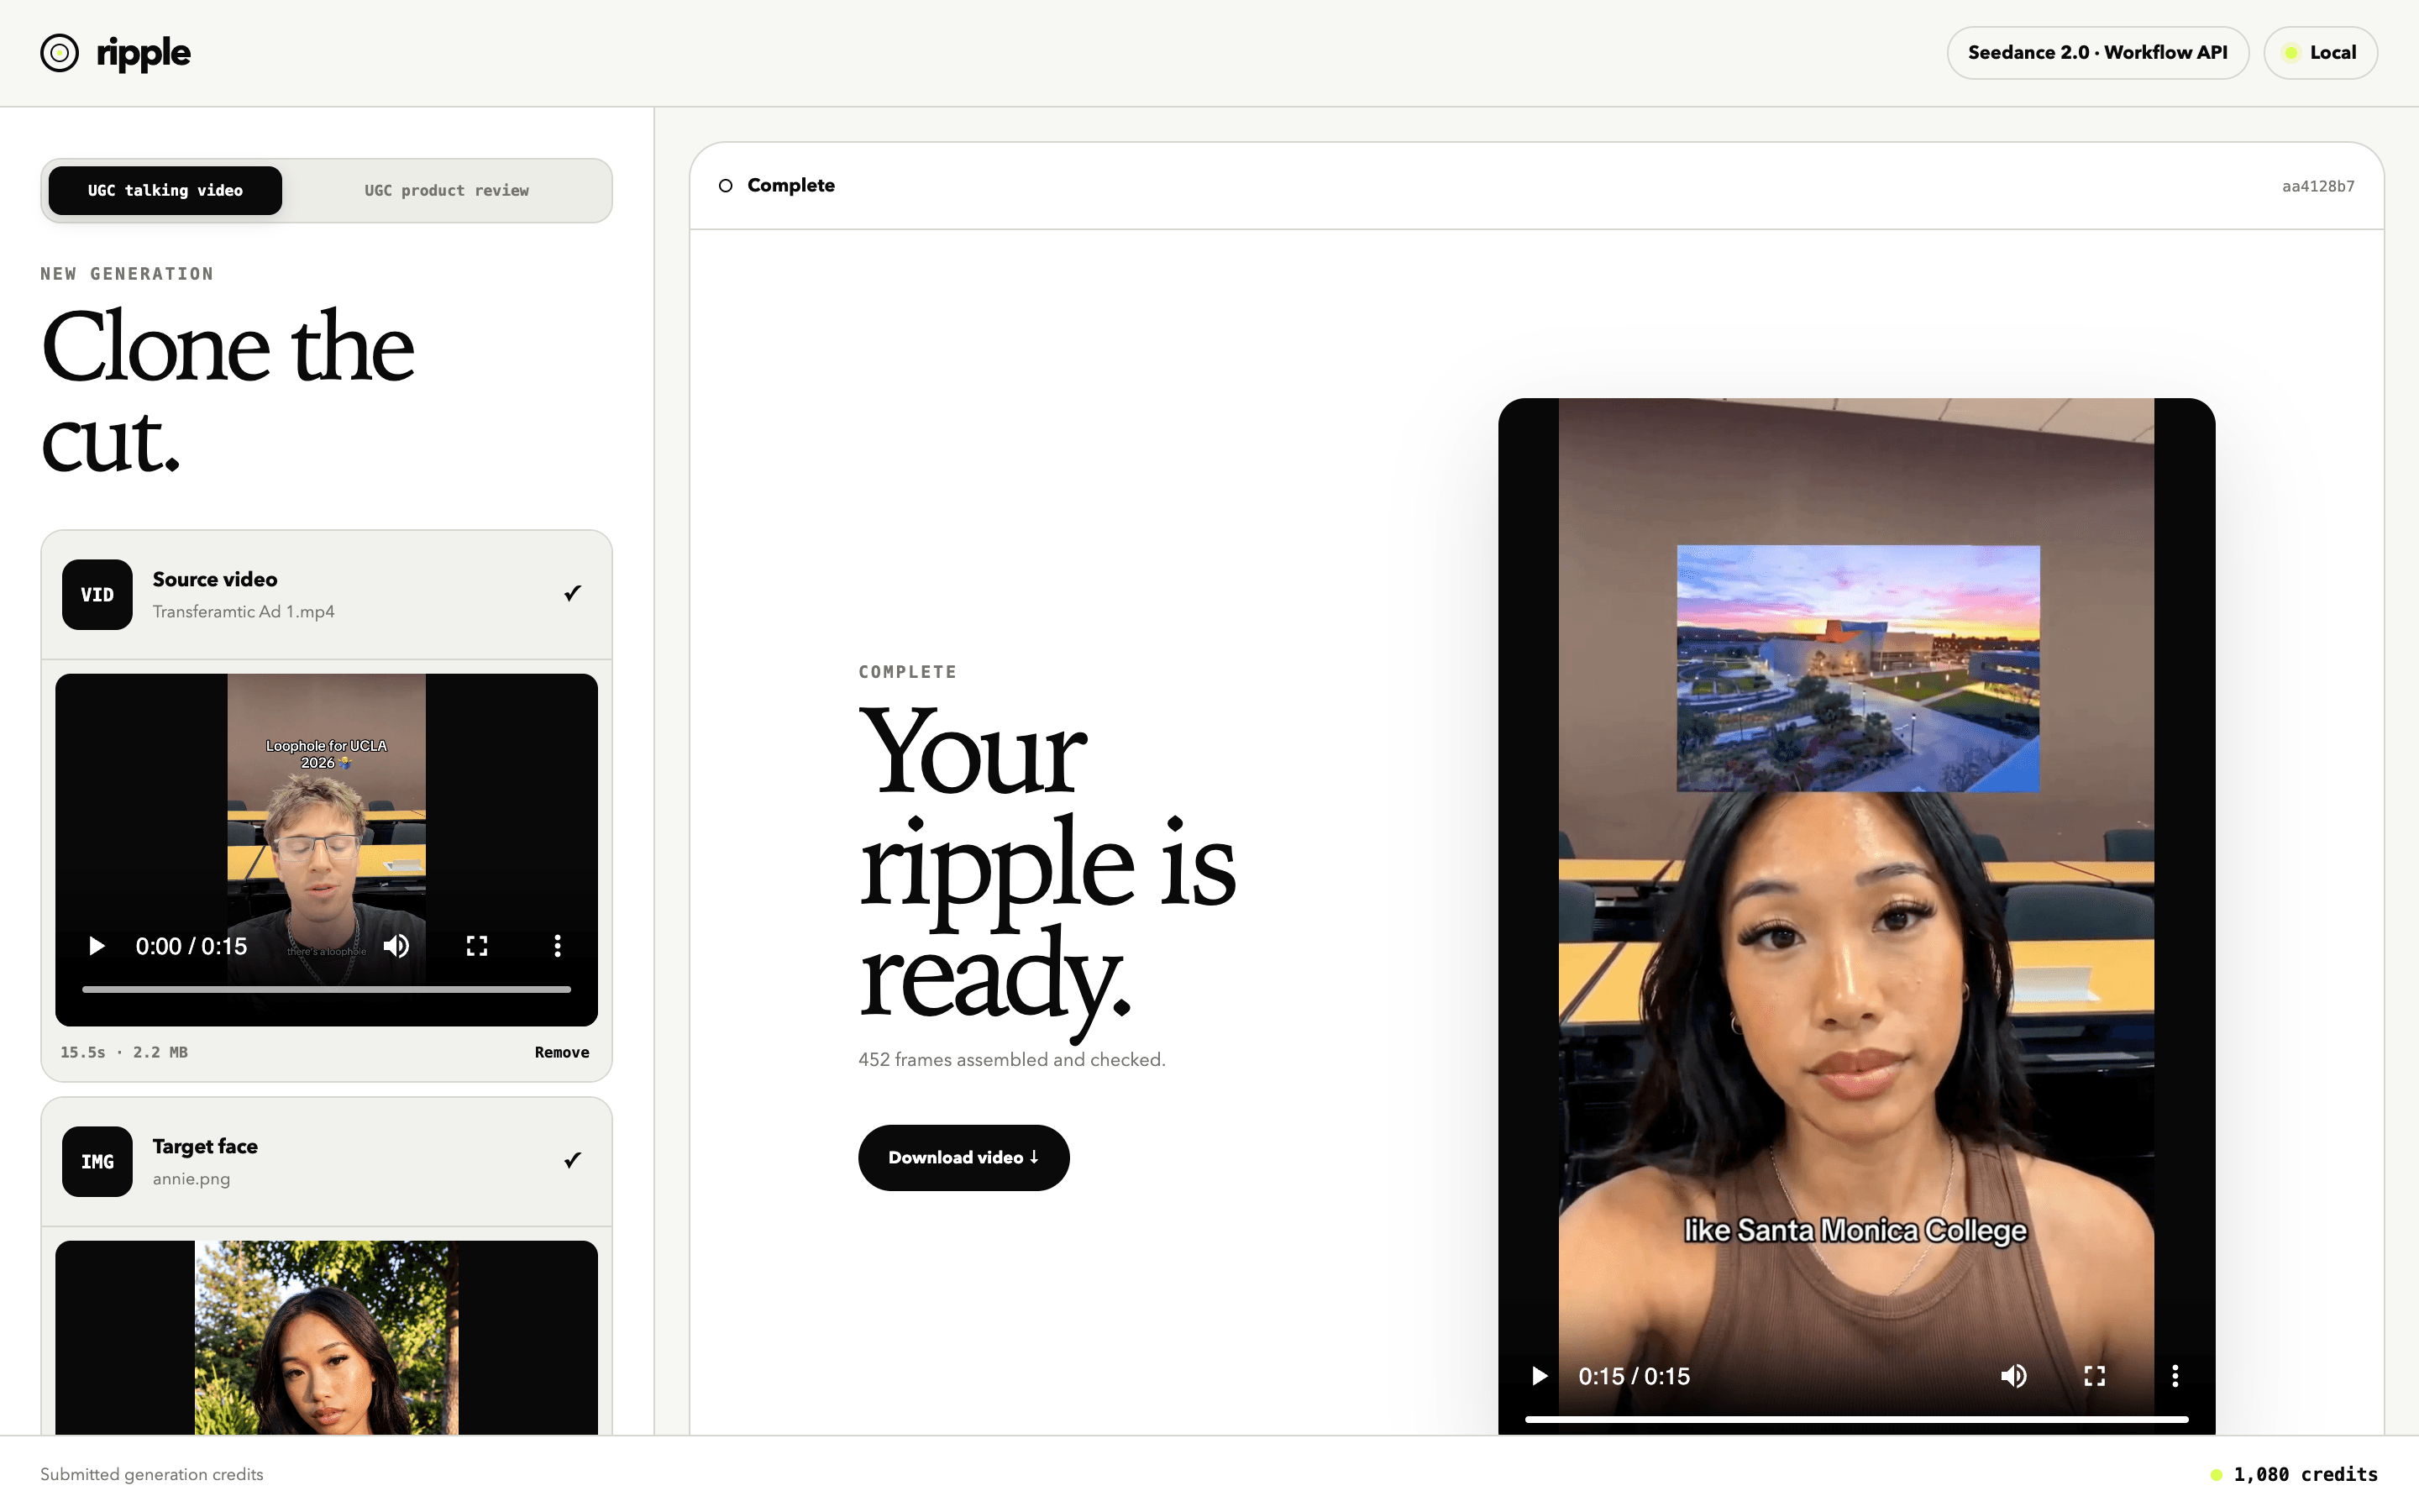The height and width of the screenshot is (1512, 2419).
Task: Open source video in fullscreen
Action: [x=477, y=946]
